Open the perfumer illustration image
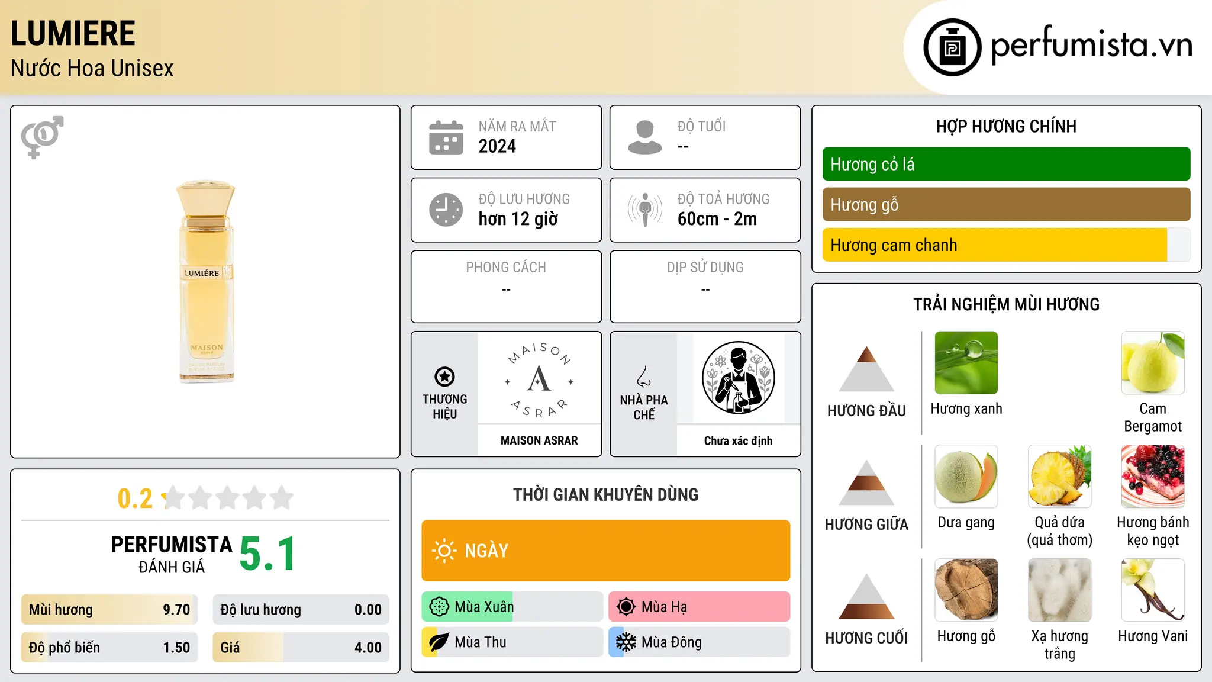The height and width of the screenshot is (682, 1212). click(x=738, y=378)
